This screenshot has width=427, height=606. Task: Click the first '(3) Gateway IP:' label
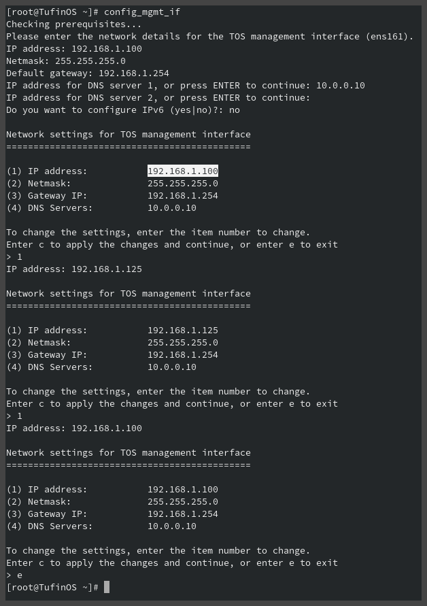[x=47, y=196]
